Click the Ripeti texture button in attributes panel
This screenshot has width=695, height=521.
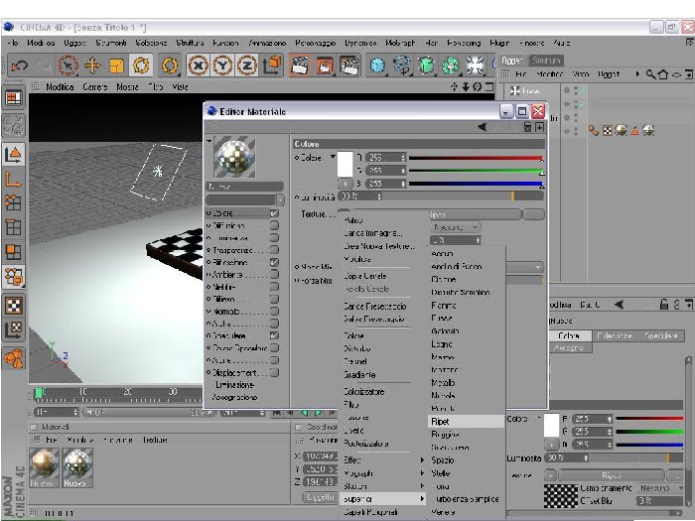(612, 475)
